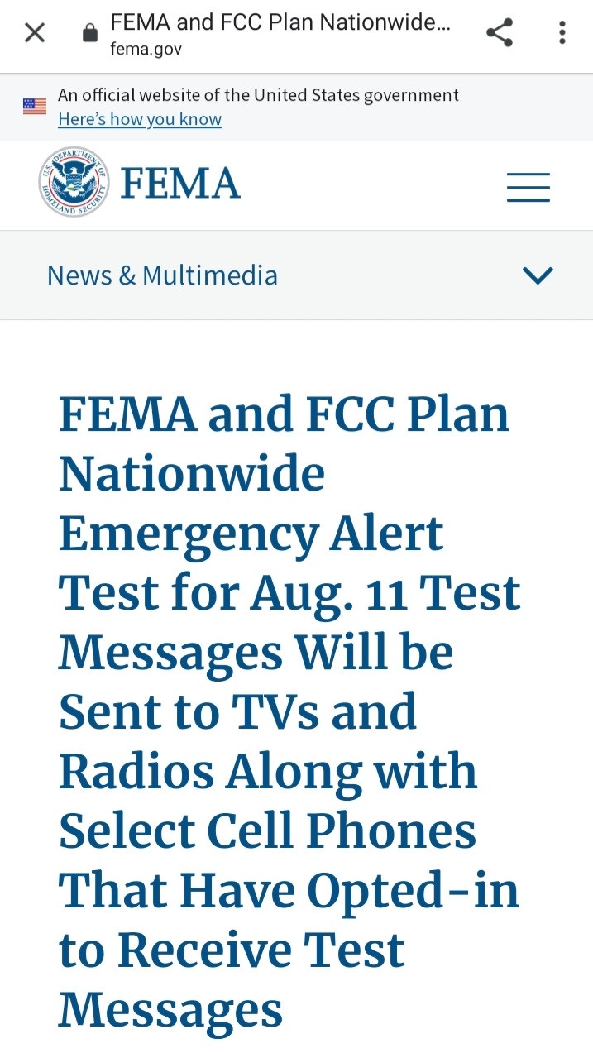Open the share icon in the top bar
Image resolution: width=593 pixels, height=1053 pixels.
tap(499, 33)
